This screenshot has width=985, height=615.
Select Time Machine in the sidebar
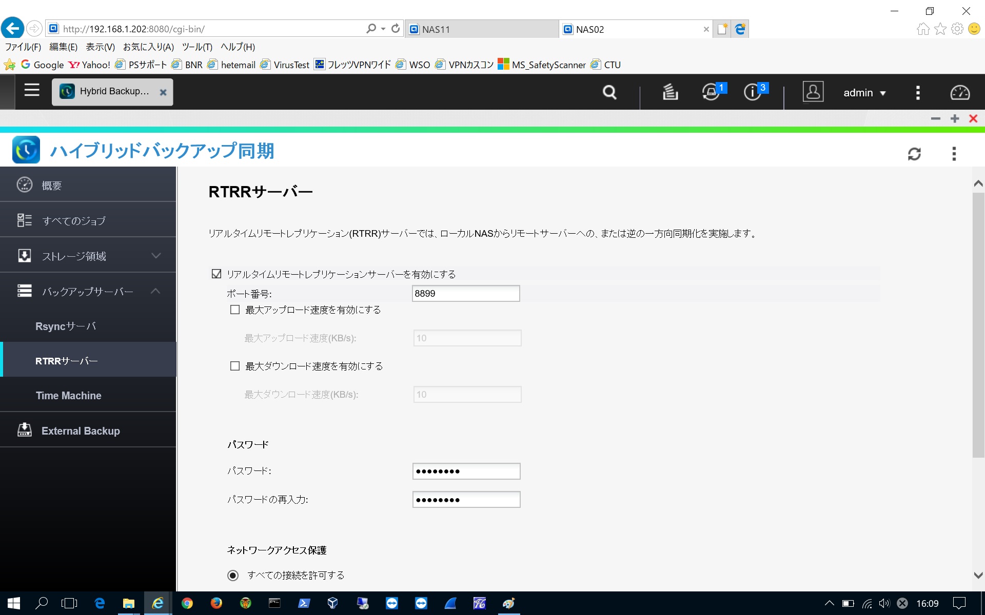coord(68,395)
